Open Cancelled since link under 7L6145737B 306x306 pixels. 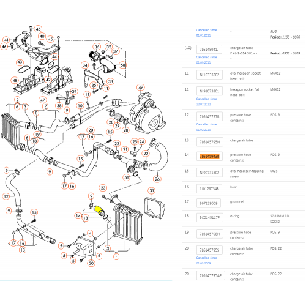[x=206, y=127]
